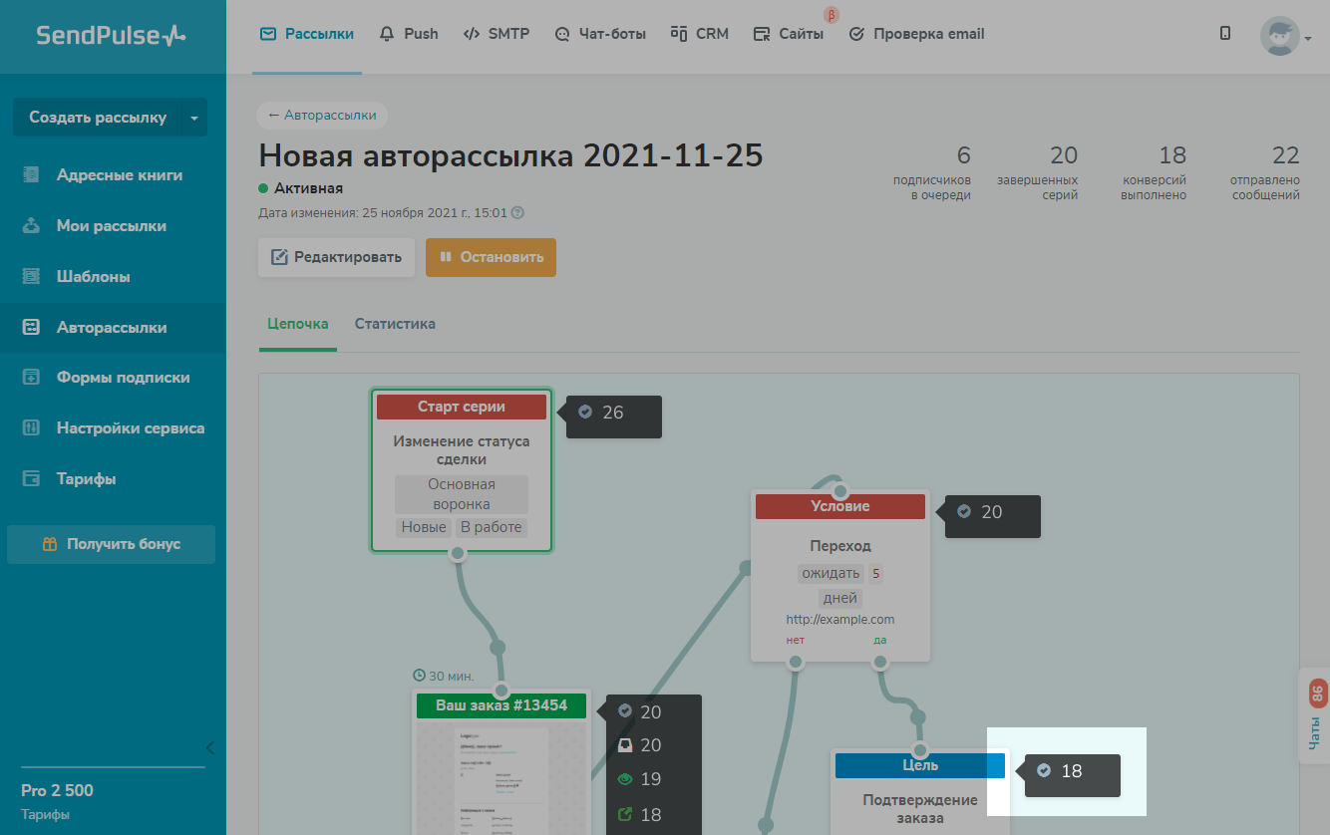Click the нет output connector of Условие
1330x835 pixels.
point(796,661)
